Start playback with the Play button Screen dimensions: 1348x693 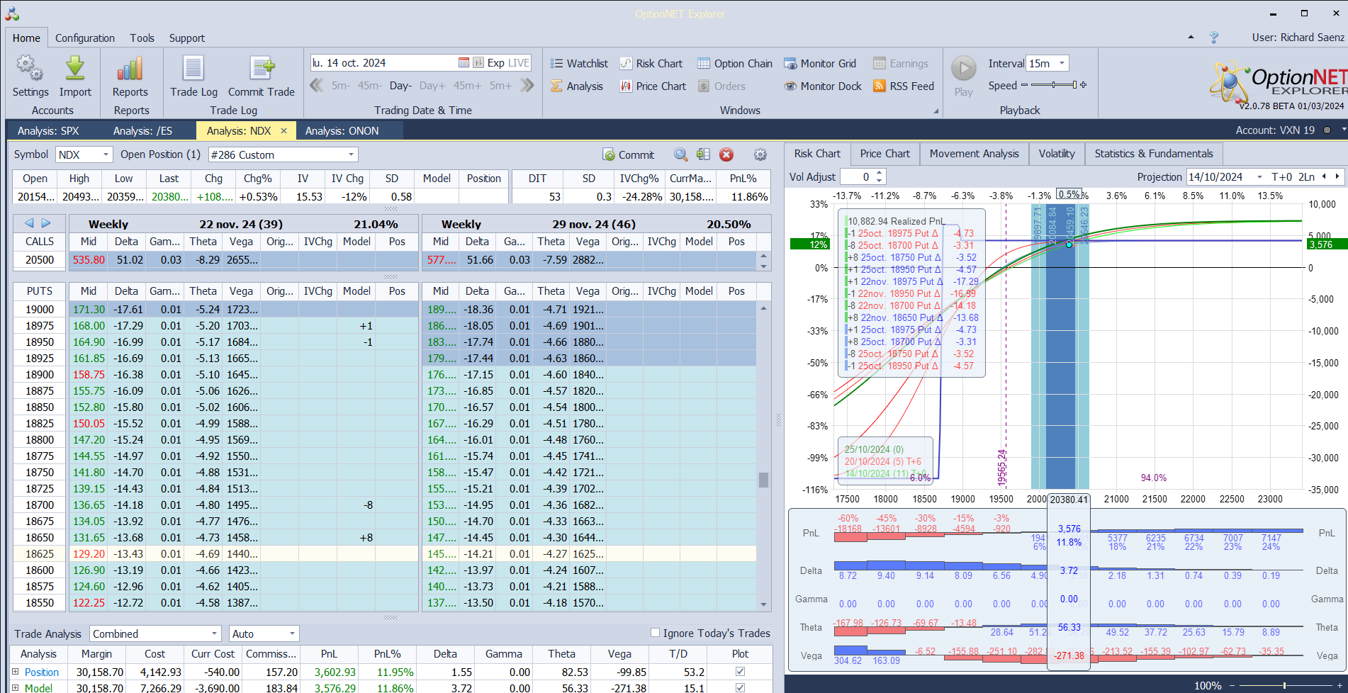pos(963,69)
